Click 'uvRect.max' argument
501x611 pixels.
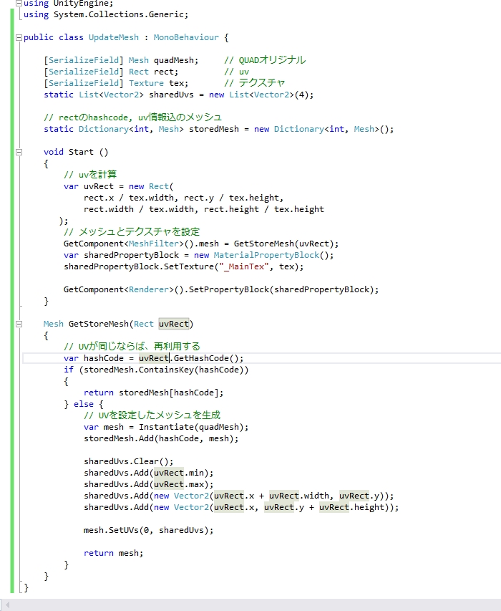tap(179, 484)
